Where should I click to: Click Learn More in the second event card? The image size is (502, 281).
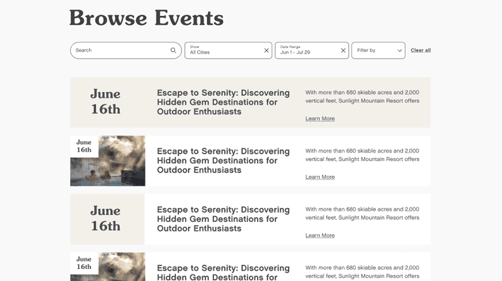click(320, 177)
